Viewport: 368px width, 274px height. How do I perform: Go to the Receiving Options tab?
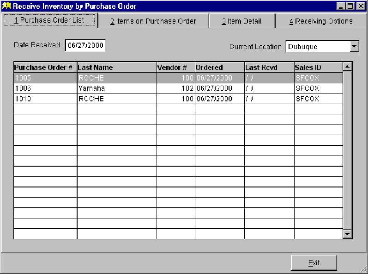pos(321,21)
